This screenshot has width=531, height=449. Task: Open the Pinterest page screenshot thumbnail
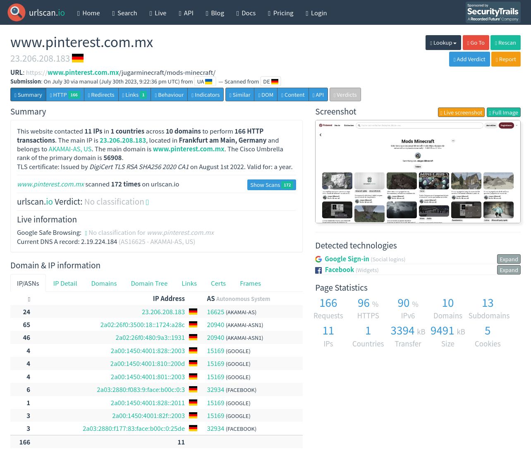tap(418, 172)
